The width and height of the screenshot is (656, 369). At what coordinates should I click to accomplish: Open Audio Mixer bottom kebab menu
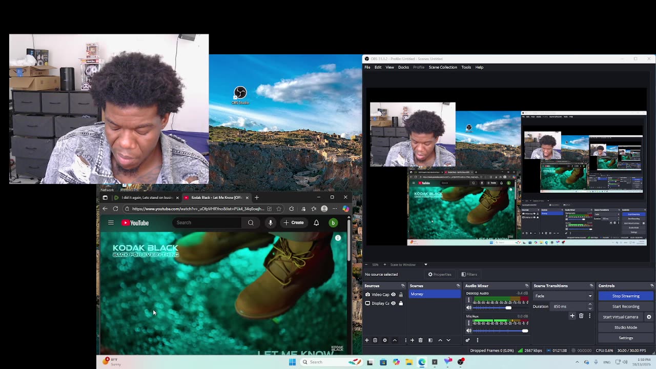(x=477, y=340)
